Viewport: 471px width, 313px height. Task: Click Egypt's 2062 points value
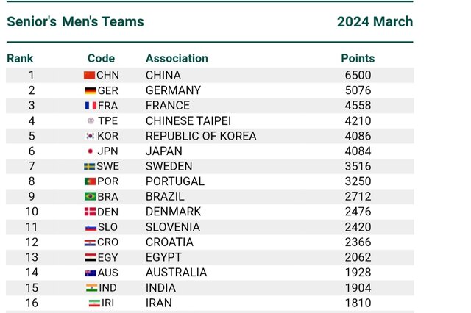pos(358,257)
